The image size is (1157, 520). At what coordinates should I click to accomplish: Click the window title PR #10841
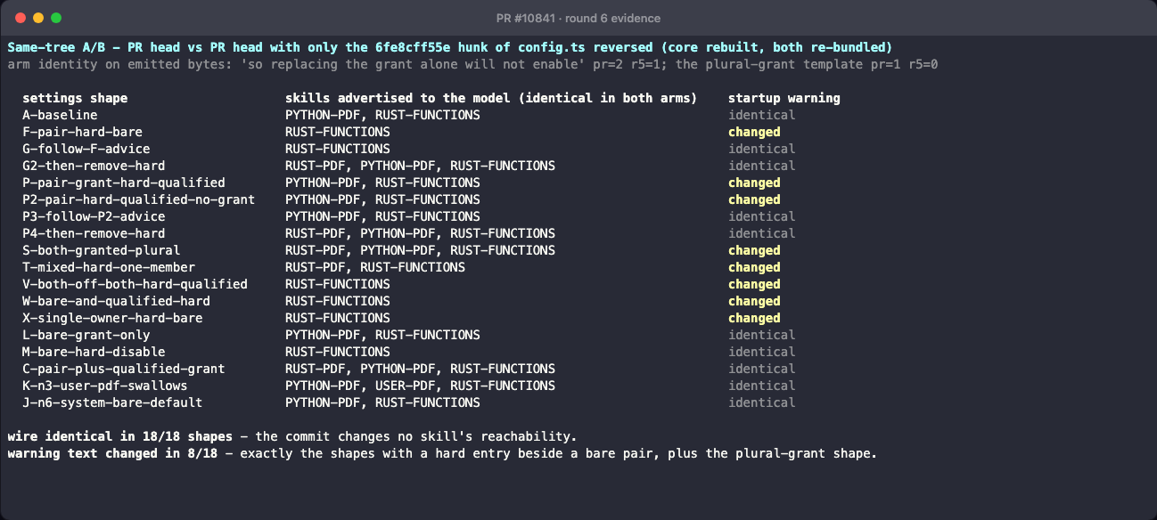click(x=578, y=18)
